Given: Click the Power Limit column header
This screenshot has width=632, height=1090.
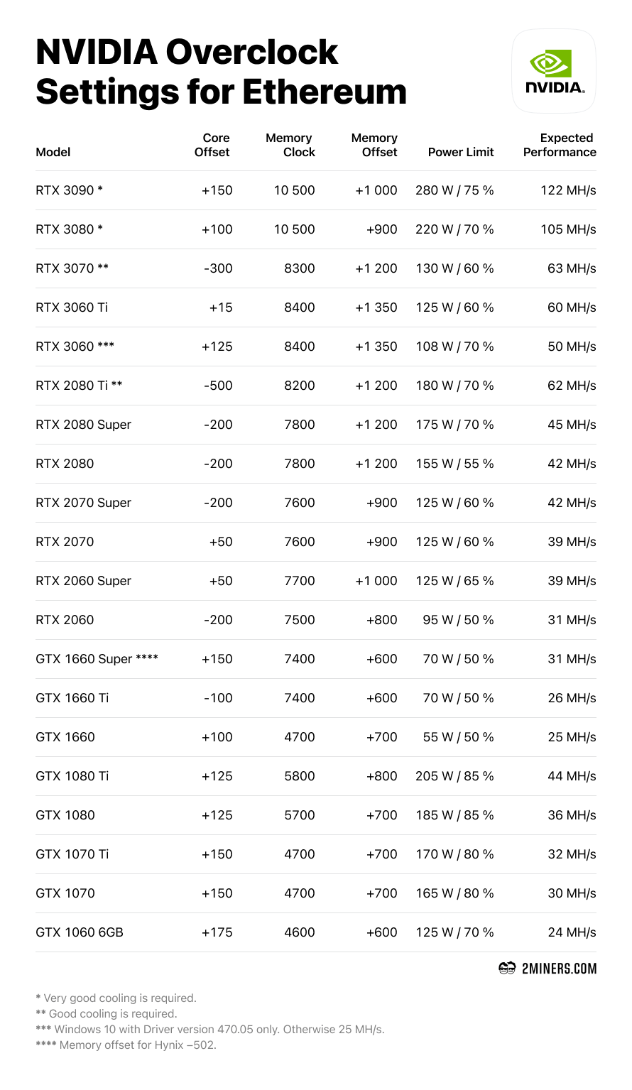Looking at the screenshot, I should [x=461, y=152].
